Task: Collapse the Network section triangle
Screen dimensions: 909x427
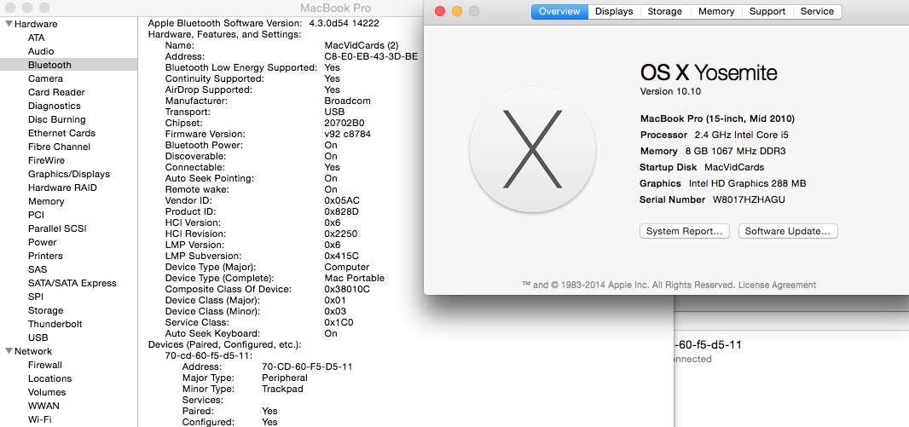Action: tap(9, 352)
